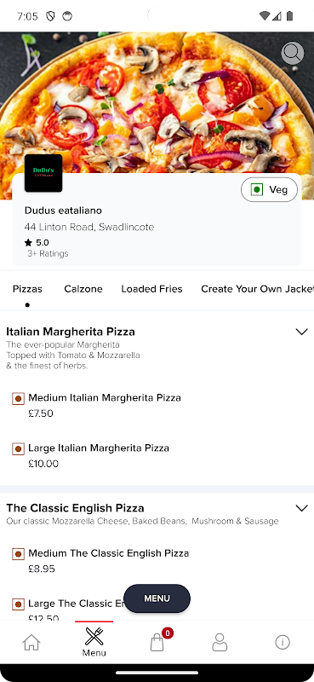Image resolution: width=314 pixels, height=682 pixels.
Task: Open the search magnifier icon
Action: click(292, 53)
